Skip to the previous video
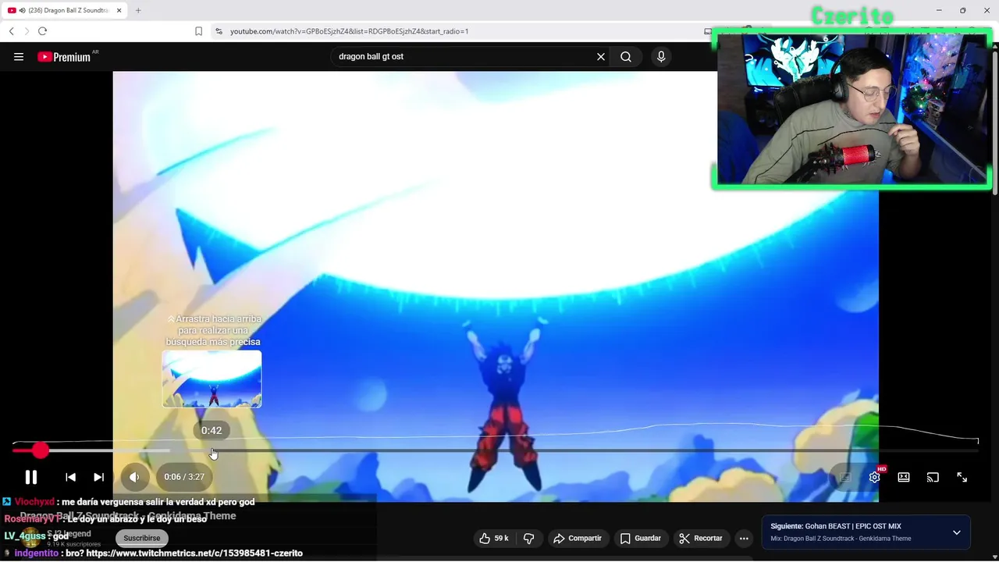 (70, 477)
